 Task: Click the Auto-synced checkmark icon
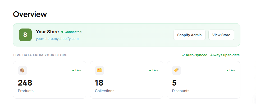tap(183, 55)
